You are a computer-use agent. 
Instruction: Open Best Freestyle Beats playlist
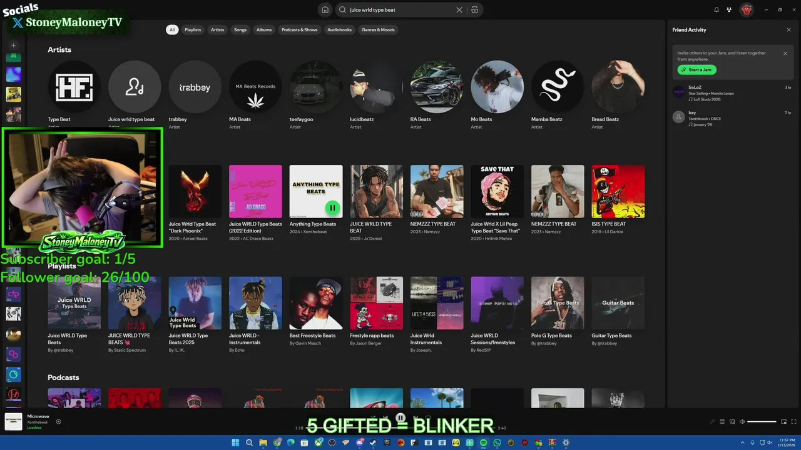(x=316, y=303)
